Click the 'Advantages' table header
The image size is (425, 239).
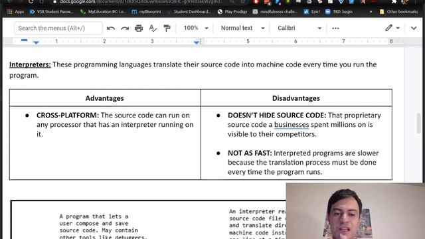pyautogui.click(x=105, y=98)
